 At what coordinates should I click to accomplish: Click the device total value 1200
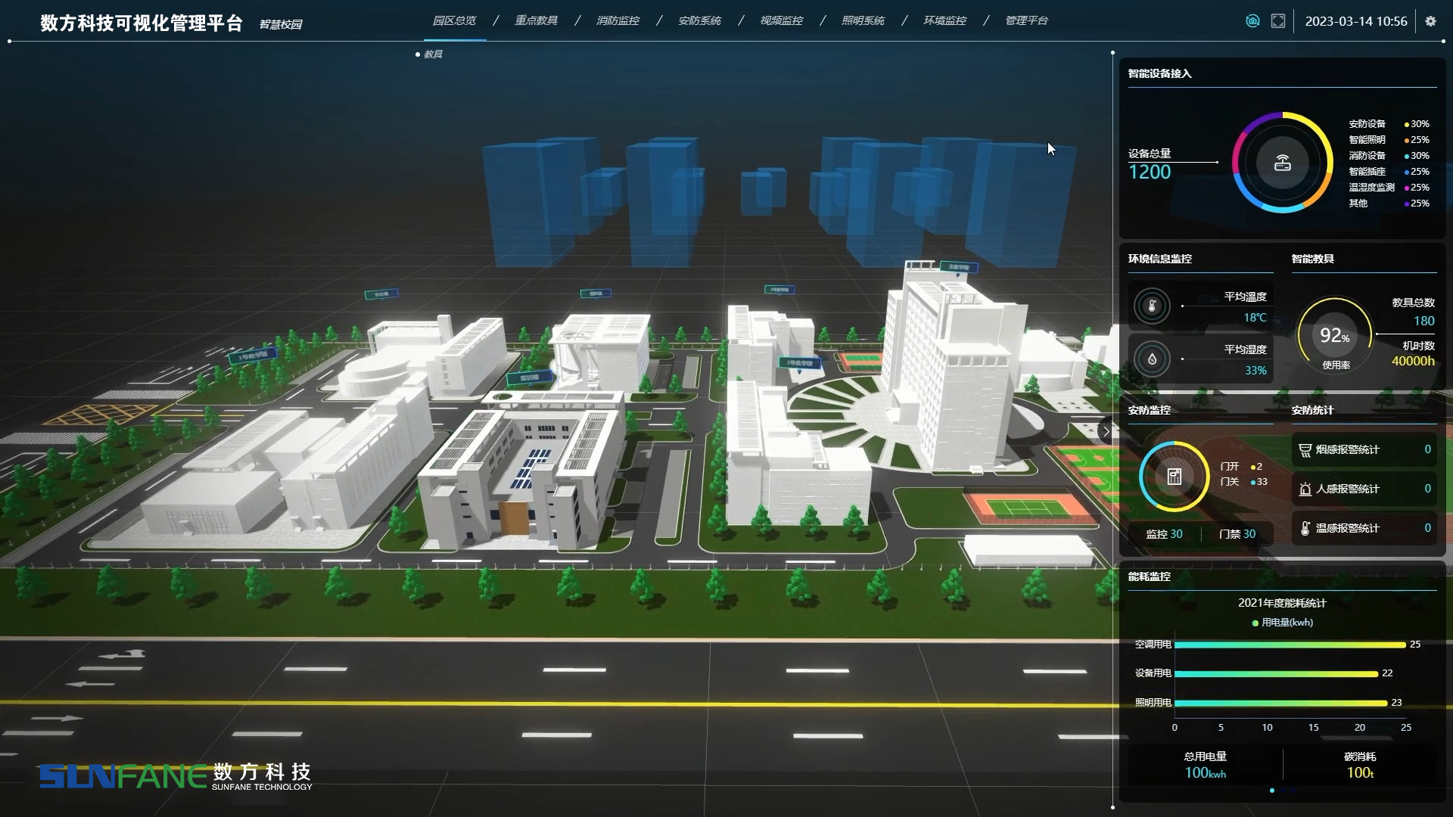click(x=1150, y=172)
